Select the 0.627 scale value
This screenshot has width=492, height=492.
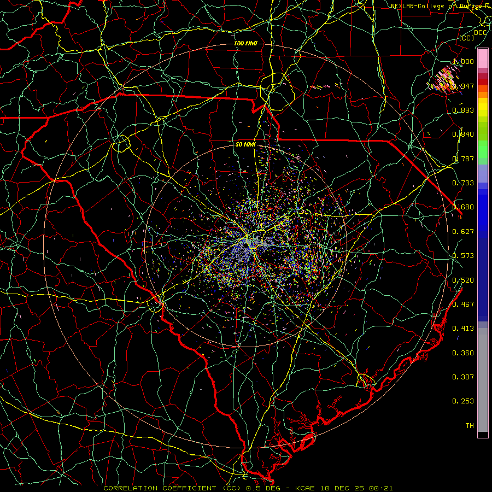pos(463,232)
